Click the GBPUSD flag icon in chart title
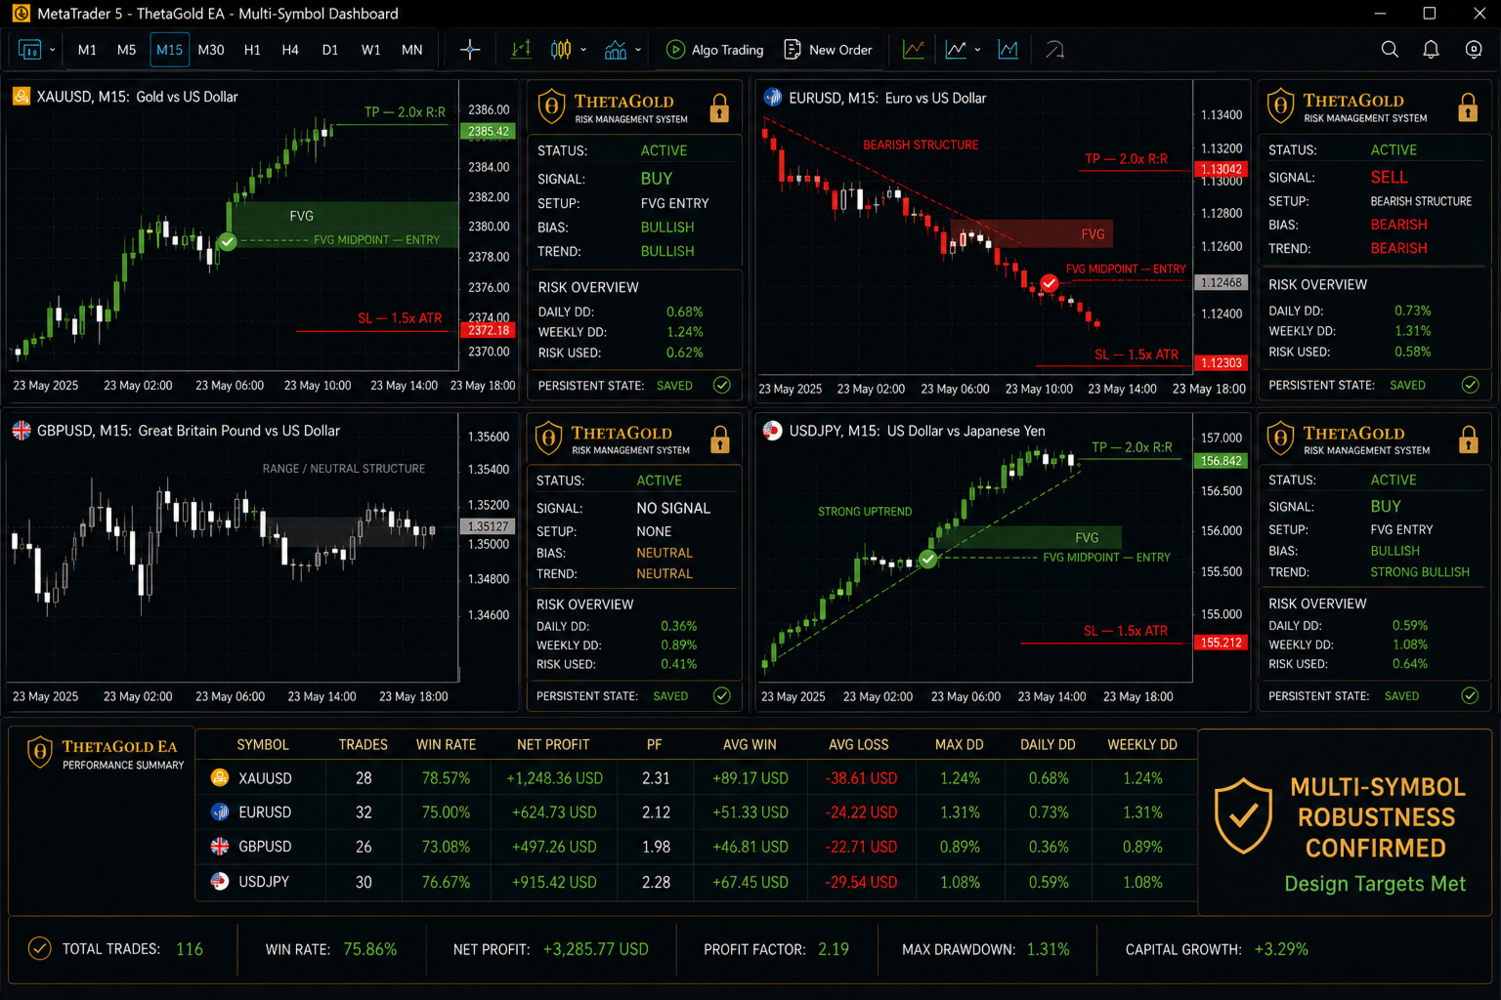Viewport: 1501px width, 1000px height. coord(21,431)
